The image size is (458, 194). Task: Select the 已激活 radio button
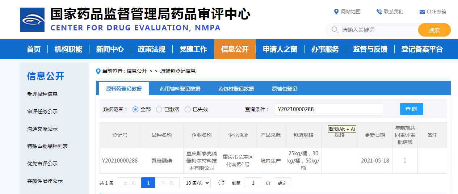tap(159, 109)
